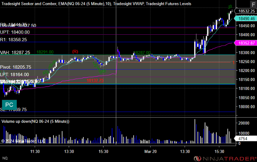Click the red 18132.75 price annotation
This screenshot has height=162, width=257.
95,80
